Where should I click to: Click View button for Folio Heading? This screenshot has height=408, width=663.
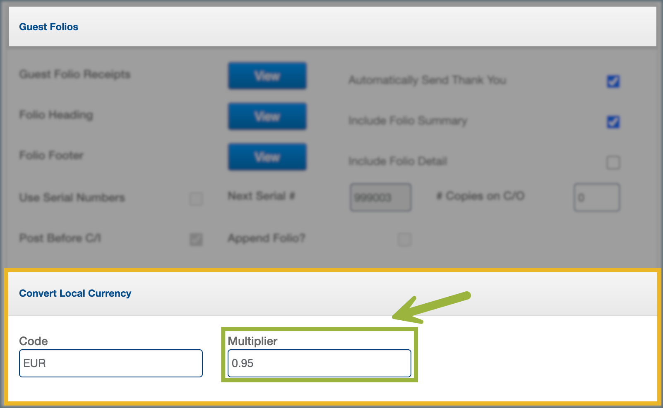267,116
